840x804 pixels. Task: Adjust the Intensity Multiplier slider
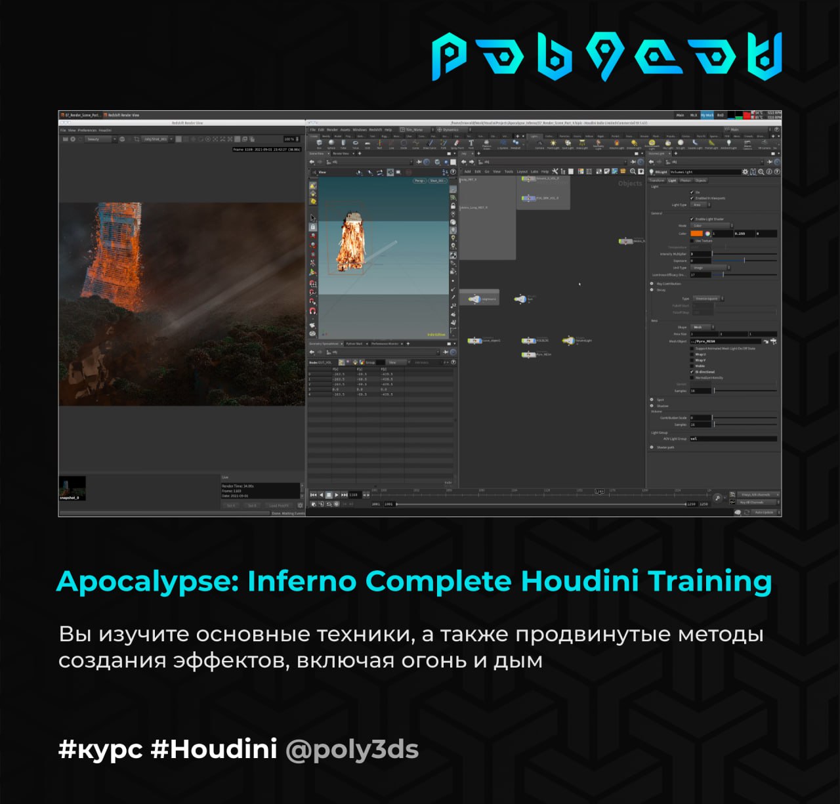(745, 254)
